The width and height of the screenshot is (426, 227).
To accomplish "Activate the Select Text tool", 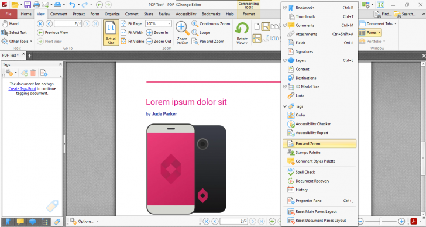I will pyautogui.click(x=14, y=32).
